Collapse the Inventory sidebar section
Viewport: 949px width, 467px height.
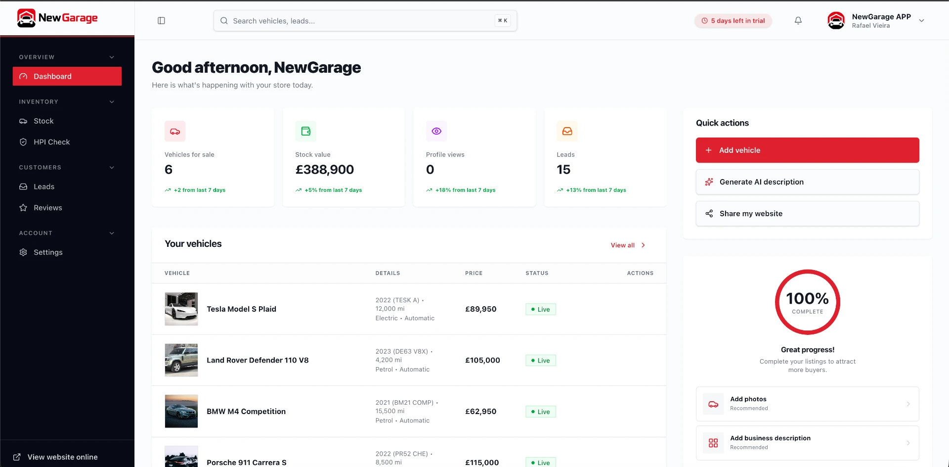click(112, 102)
